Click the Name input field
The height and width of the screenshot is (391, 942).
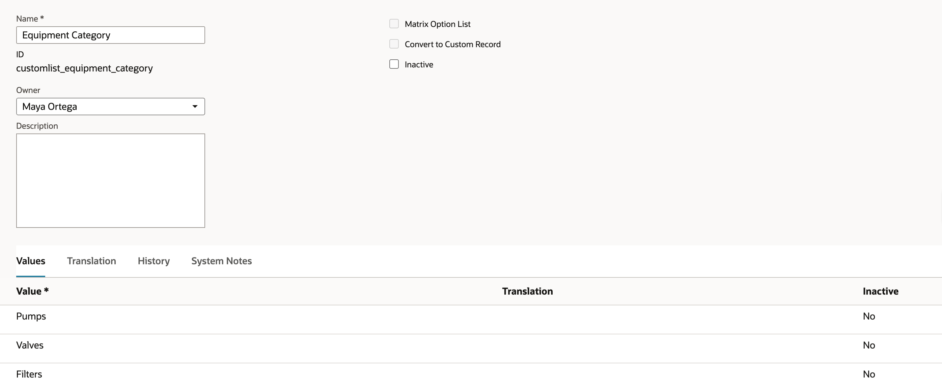(110, 35)
